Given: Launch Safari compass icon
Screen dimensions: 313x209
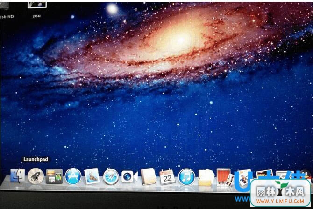Looking at the screenshot, I should point(111,176).
